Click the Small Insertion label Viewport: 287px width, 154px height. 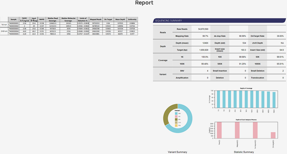[x=220, y=71]
